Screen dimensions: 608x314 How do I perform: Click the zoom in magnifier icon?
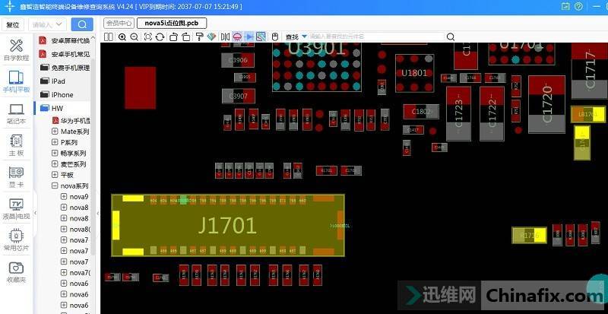pyautogui.click(x=122, y=36)
